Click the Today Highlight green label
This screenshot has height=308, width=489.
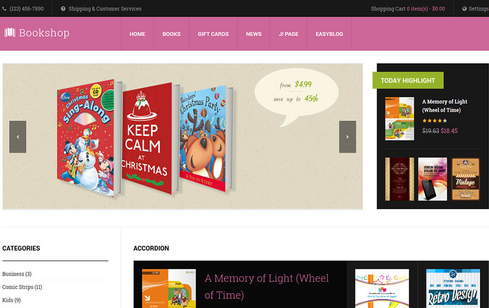coord(408,80)
